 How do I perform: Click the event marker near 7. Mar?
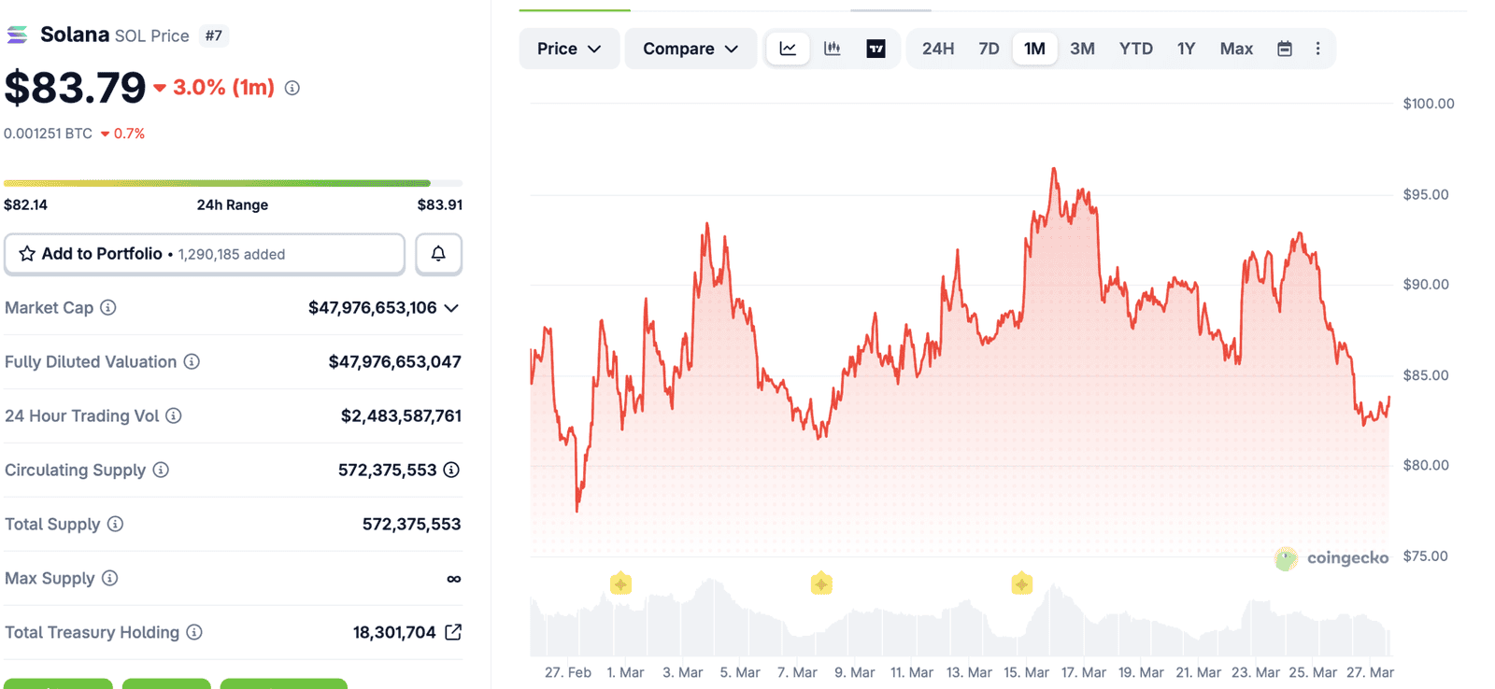821,584
